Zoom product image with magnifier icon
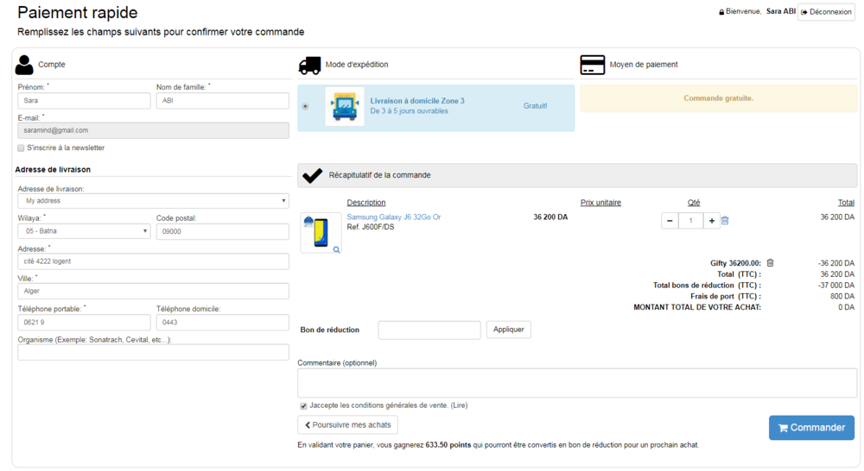Screen dimensions: 864x471 point(336,250)
